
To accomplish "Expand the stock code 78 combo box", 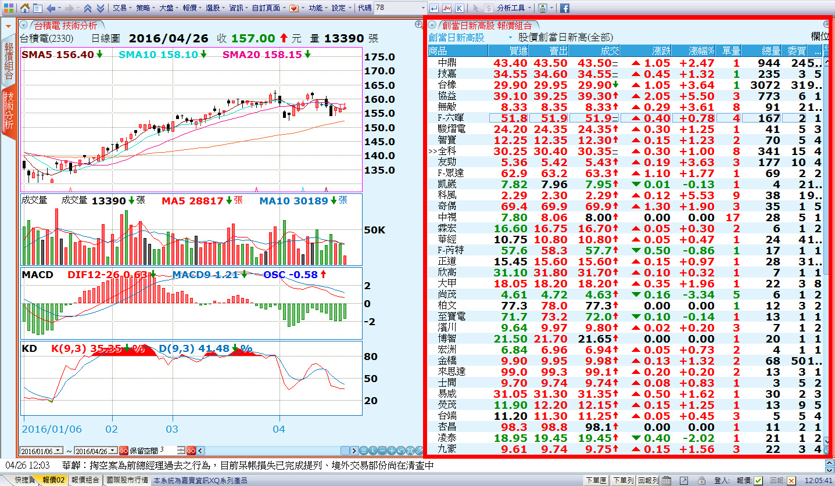I will coord(422,8).
